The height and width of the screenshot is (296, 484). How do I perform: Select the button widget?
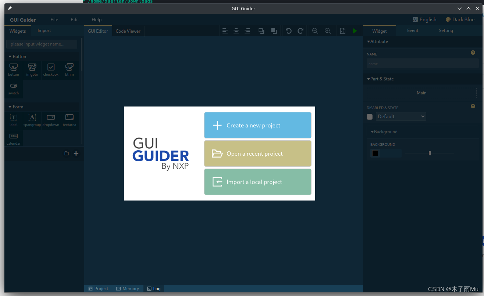(x=14, y=70)
